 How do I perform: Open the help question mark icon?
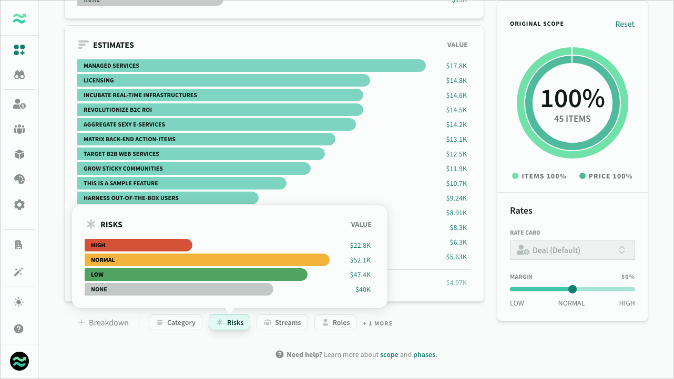(19, 329)
